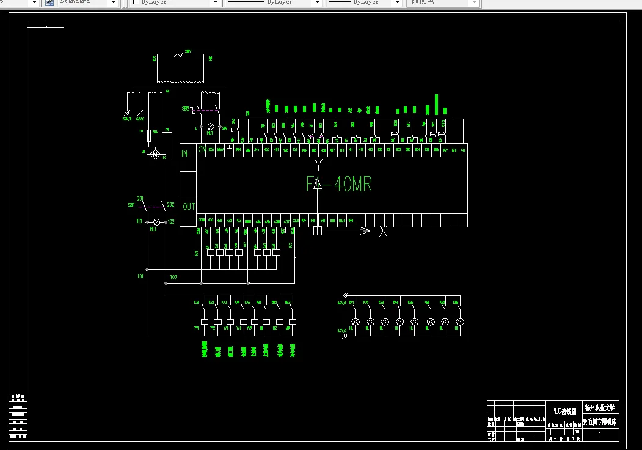Screen dimensions: 642x450
Task: Select the sheet number 1 in title block
Action: [x=600, y=434]
